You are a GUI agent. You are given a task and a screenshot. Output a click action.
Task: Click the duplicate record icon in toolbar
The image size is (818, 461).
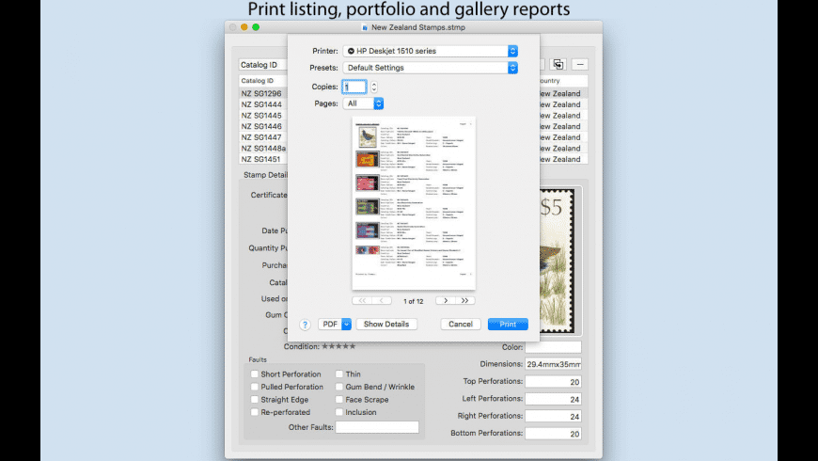(x=558, y=64)
